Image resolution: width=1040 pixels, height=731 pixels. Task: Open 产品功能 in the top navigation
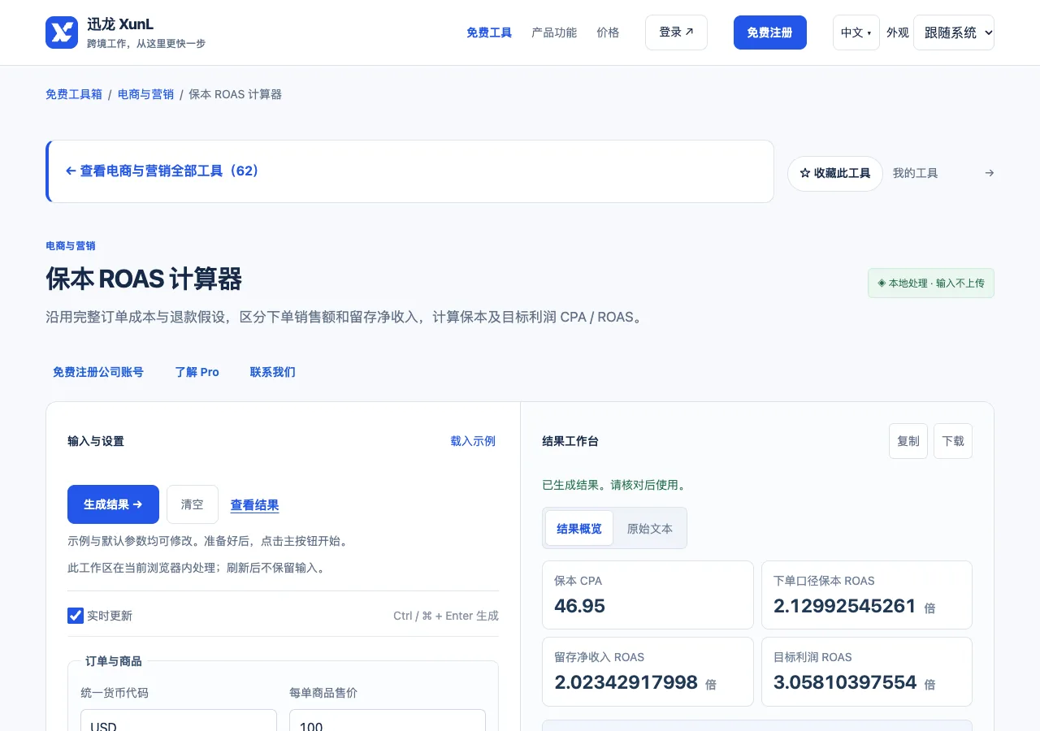[554, 32]
